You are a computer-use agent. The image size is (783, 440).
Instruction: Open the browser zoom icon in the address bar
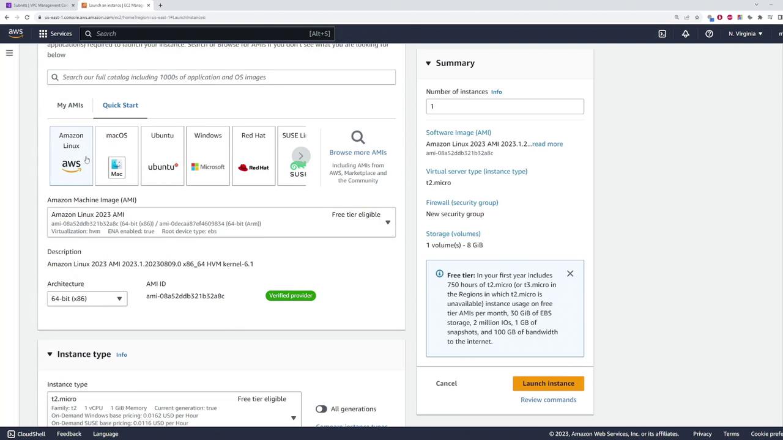pyautogui.click(x=677, y=17)
